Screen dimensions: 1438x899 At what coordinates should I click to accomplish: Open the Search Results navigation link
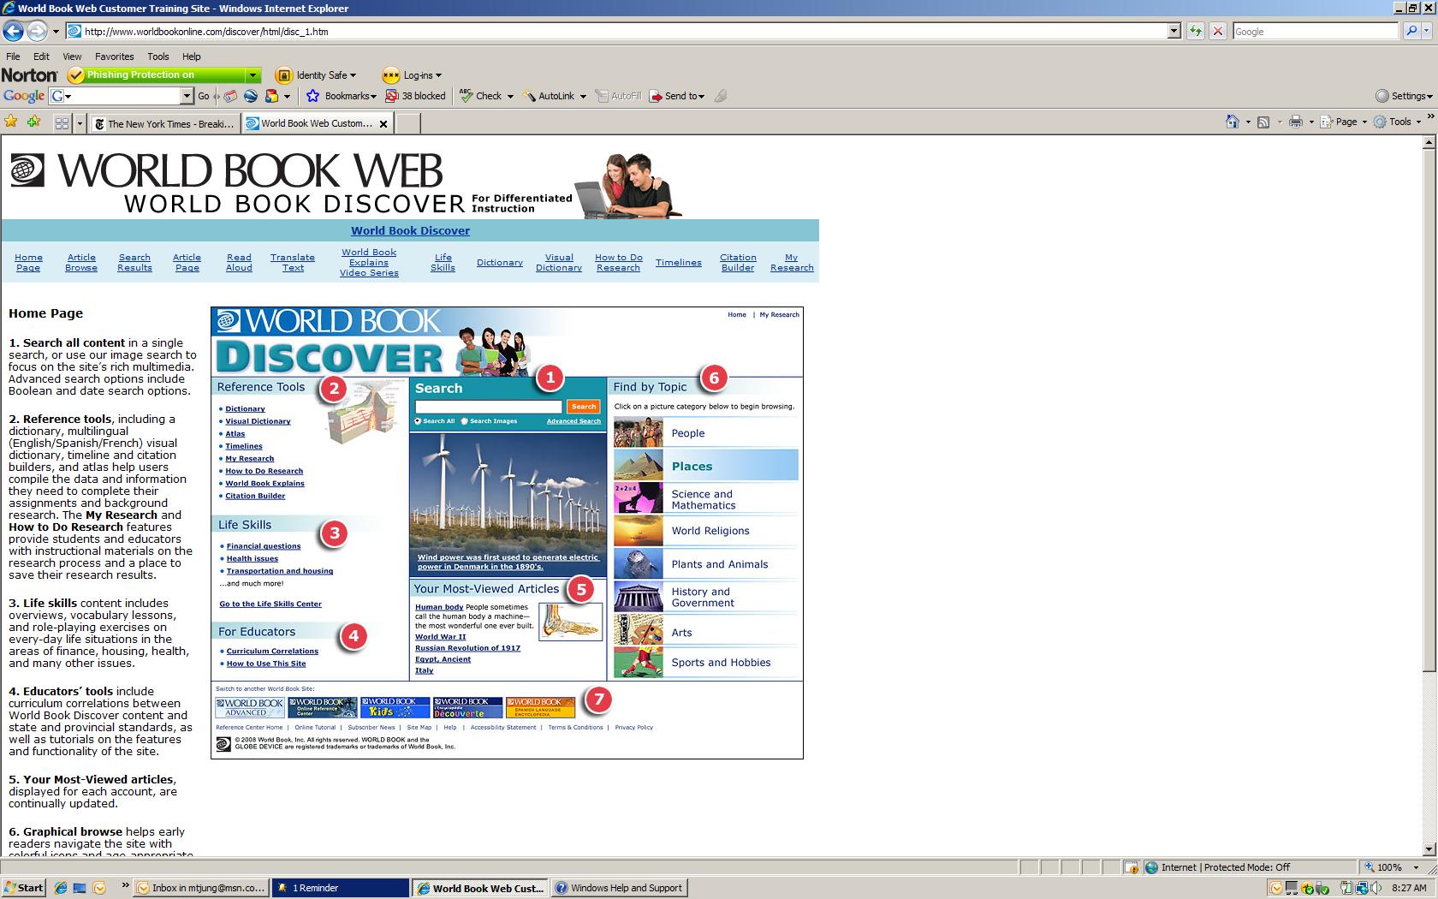[134, 263]
